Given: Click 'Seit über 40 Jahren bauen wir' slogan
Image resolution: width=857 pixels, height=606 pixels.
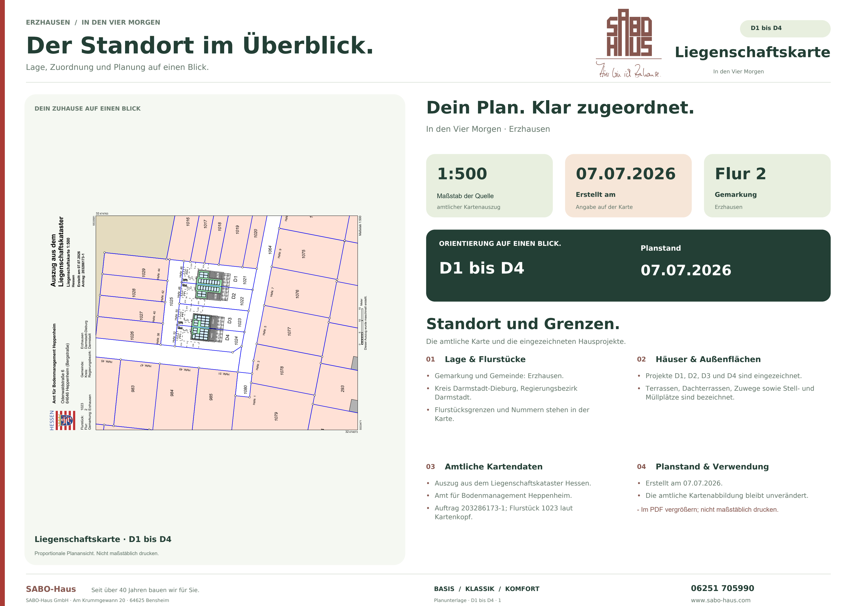Looking at the screenshot, I should point(145,590).
